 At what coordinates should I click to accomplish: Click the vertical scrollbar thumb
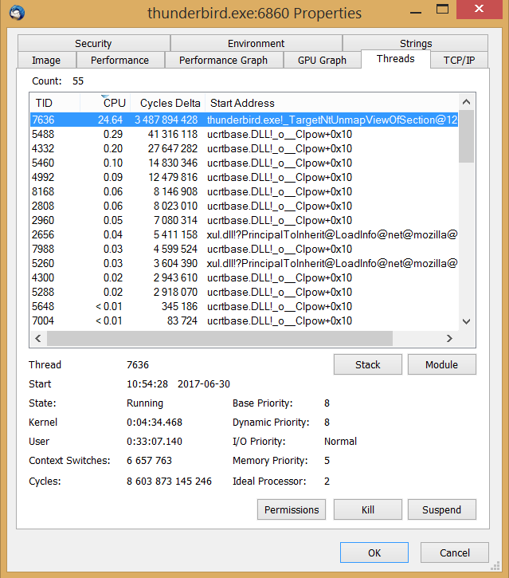click(466, 136)
